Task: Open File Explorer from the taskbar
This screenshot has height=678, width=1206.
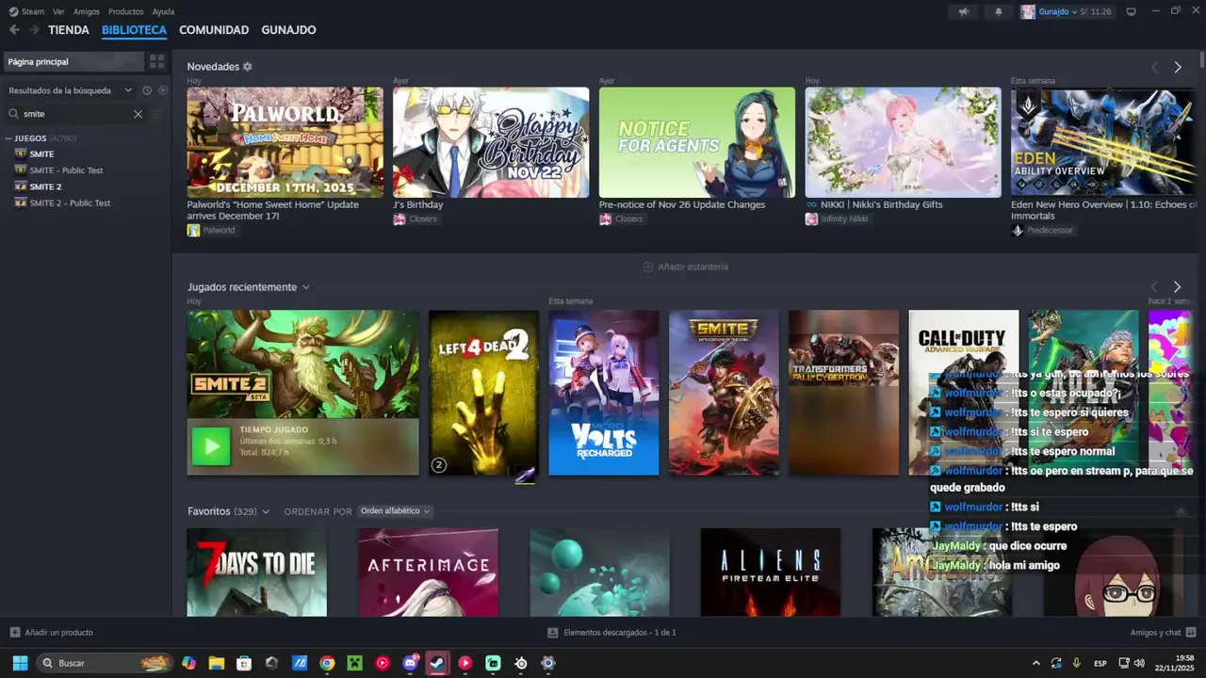Action: 216,663
